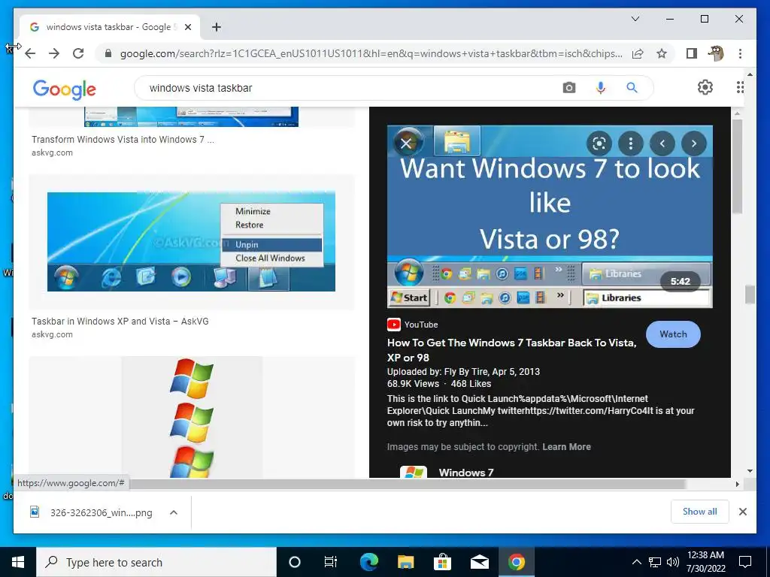The image size is (770, 577).
Task: Open preview panel more options menu
Action: point(631,143)
